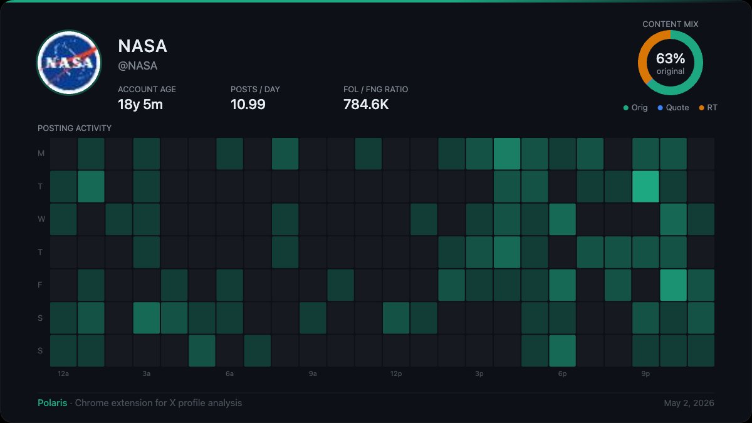Select the NASA display name heading
Viewport: 752px width, 423px height.
coord(142,46)
